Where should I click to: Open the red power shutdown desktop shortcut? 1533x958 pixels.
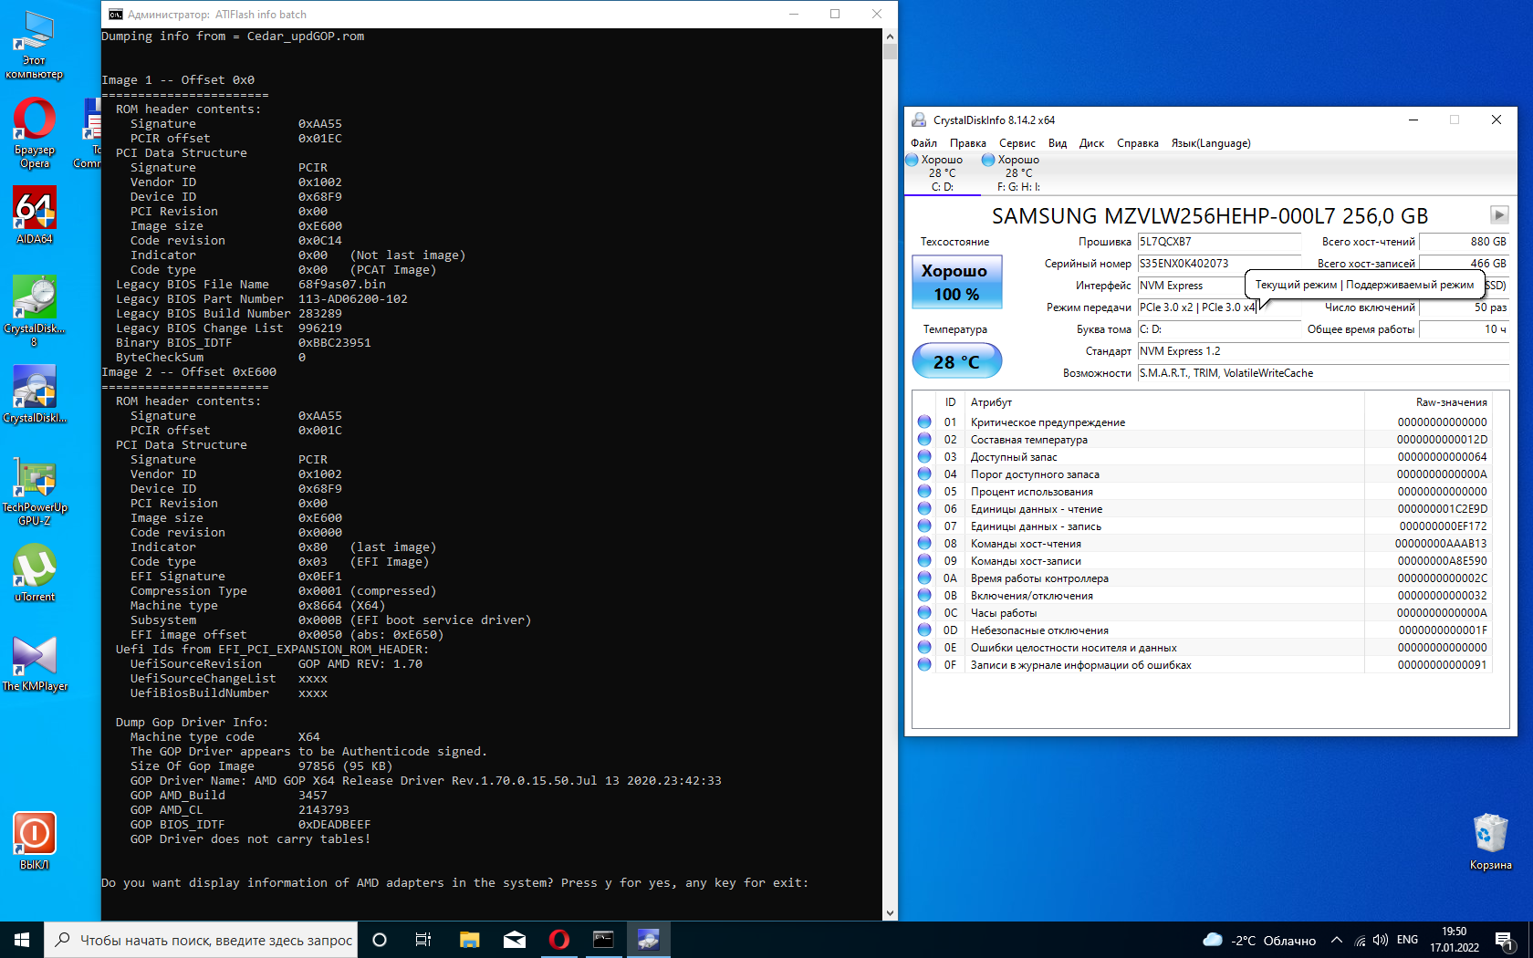pyautogui.click(x=35, y=841)
